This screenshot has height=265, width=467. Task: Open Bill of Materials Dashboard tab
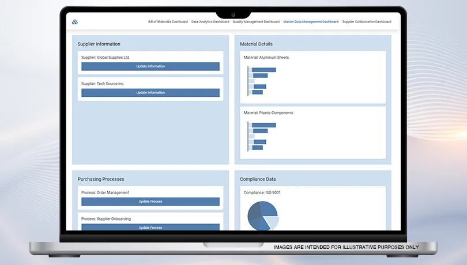tap(168, 22)
